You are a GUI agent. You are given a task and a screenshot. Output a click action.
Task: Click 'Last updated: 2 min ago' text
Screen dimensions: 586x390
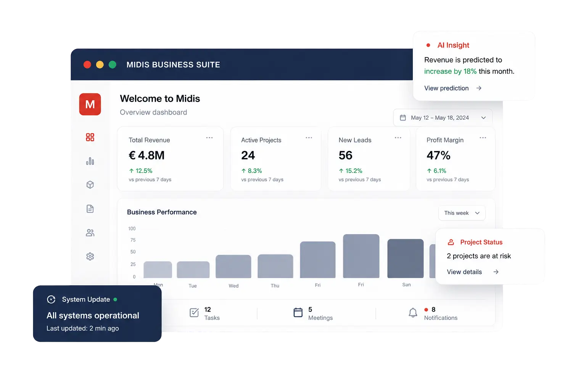83,328
